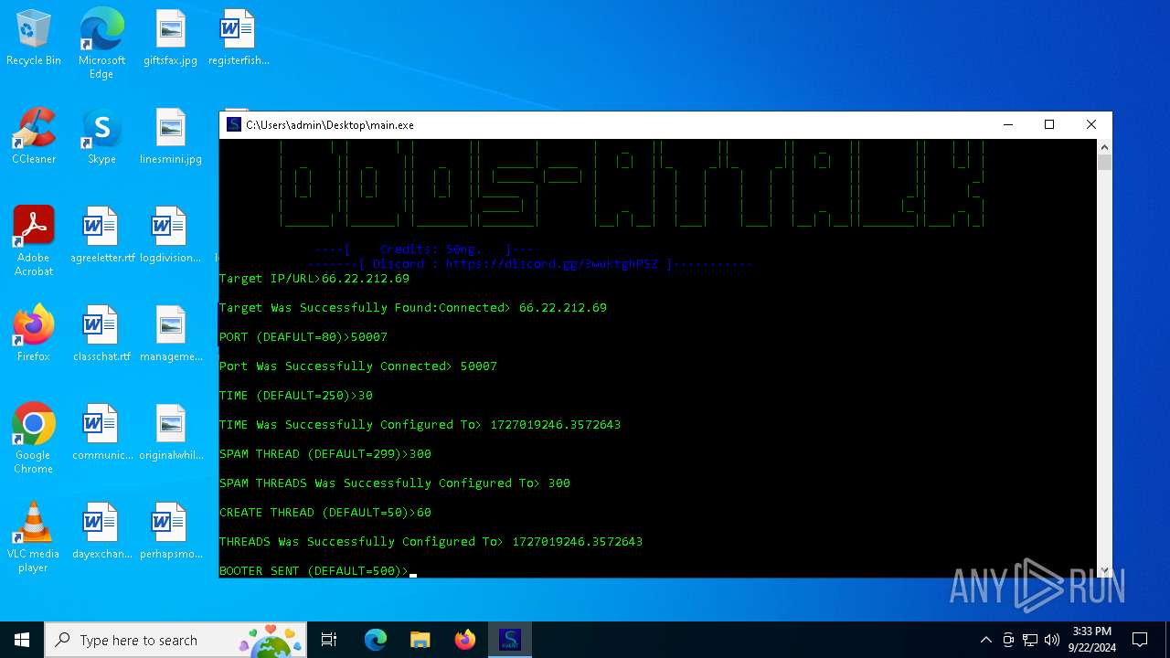The image size is (1170, 658).
Task: Show hidden system tray icons
Action: (x=985, y=640)
